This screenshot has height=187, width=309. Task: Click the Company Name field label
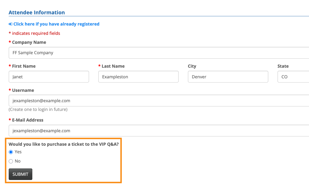coord(29,42)
